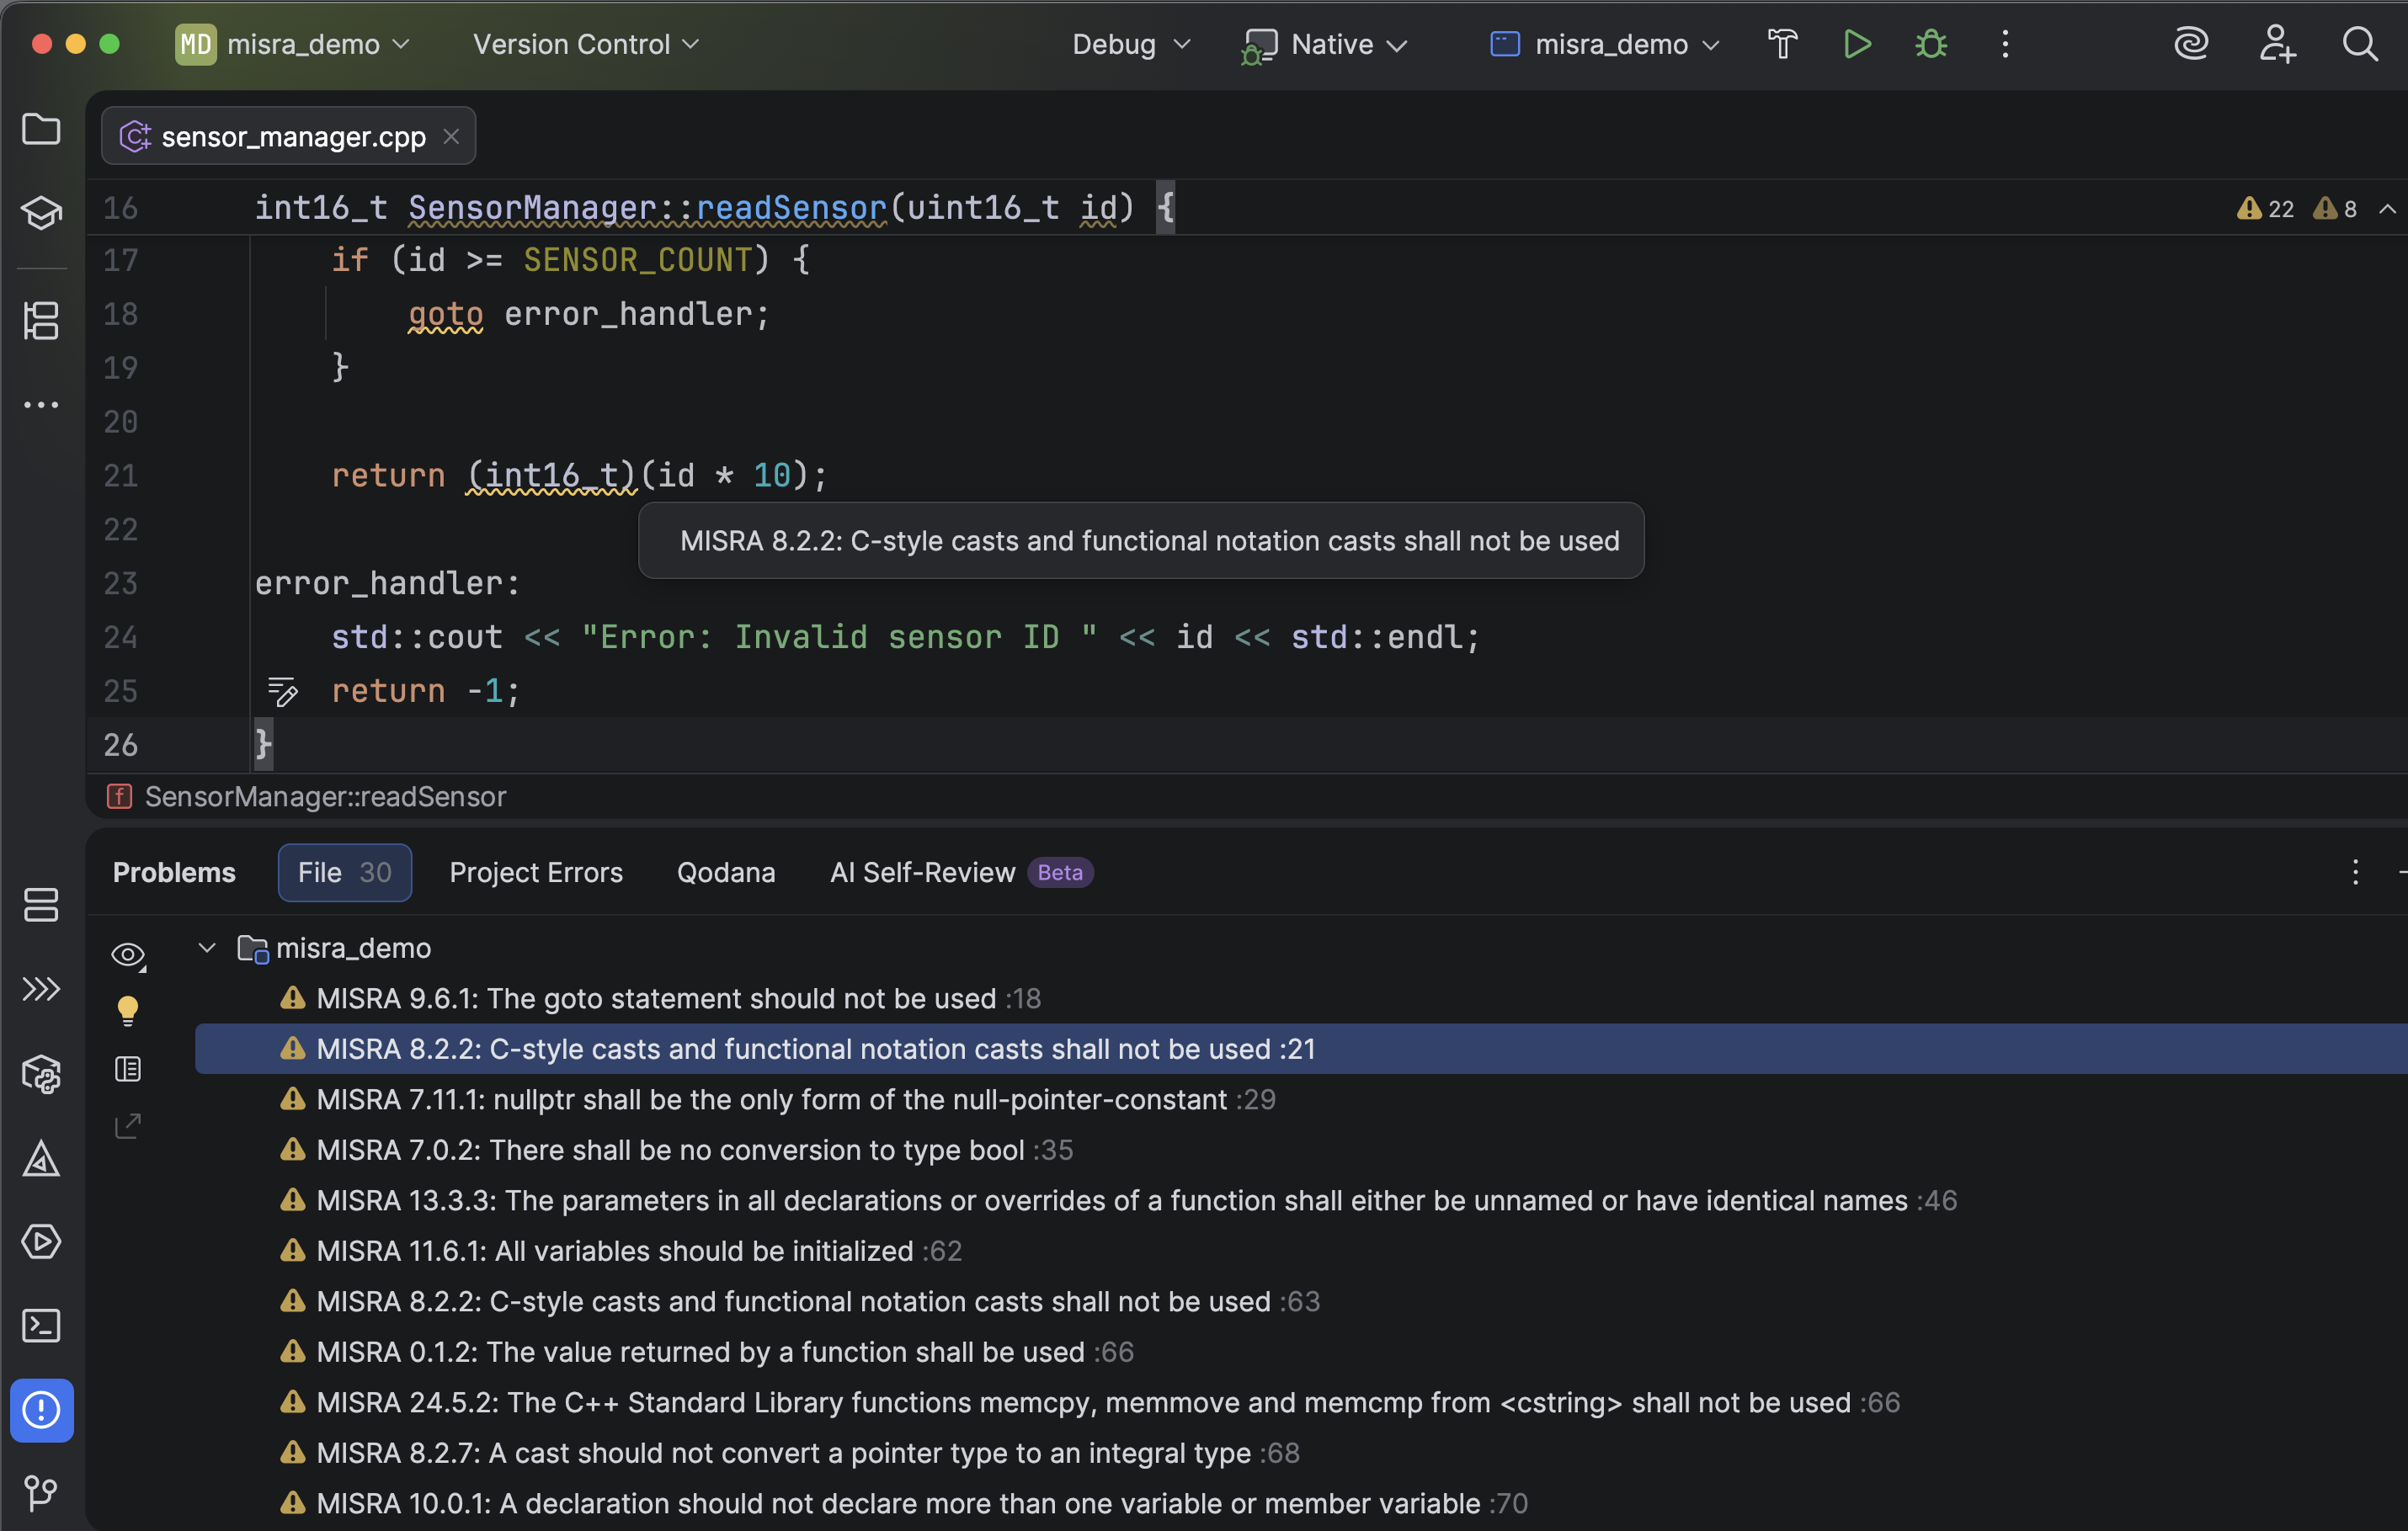Click the 22 warnings indicator
The height and width of the screenshot is (1531, 2408).
pos(2266,209)
